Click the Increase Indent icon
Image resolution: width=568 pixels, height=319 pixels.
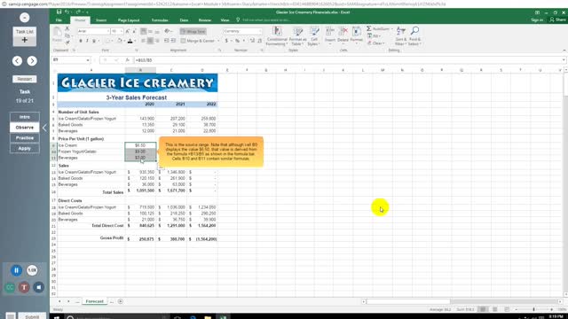[174, 41]
